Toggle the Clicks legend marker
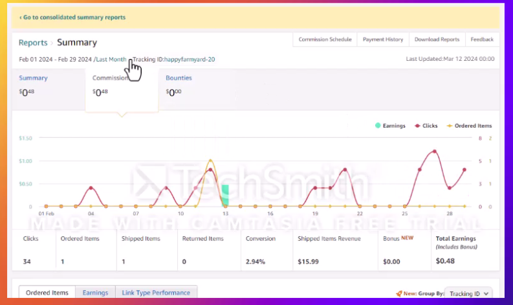Screen dimensions: 513x305 click(x=417, y=126)
